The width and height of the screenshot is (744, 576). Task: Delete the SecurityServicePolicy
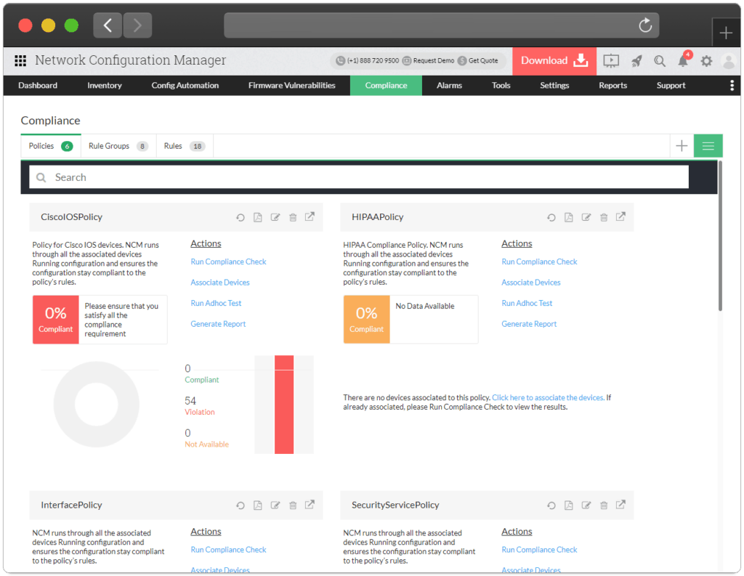[x=604, y=506]
